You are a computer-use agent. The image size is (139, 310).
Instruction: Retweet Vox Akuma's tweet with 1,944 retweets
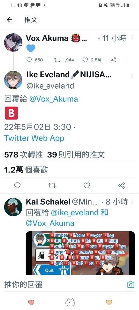coord(57,60)
